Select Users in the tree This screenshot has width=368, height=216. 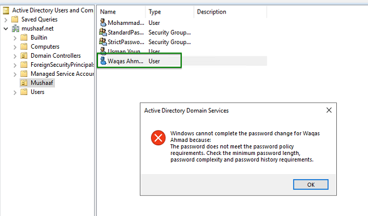tap(37, 92)
